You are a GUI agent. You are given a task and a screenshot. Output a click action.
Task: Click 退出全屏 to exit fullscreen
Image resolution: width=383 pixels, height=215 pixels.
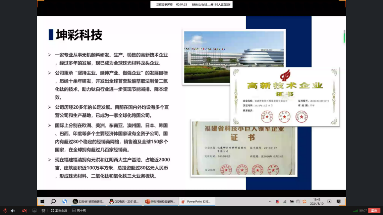click(59, 211)
